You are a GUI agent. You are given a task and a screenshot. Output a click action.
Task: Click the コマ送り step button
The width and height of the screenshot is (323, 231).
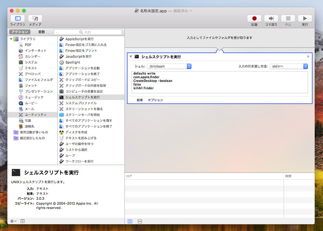pos(271,18)
